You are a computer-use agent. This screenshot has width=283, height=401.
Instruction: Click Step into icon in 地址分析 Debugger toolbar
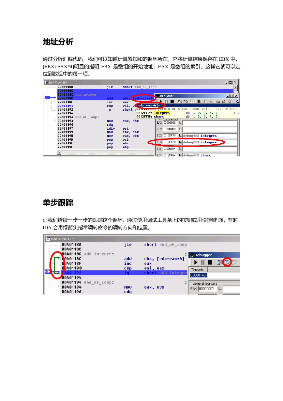click(180, 102)
